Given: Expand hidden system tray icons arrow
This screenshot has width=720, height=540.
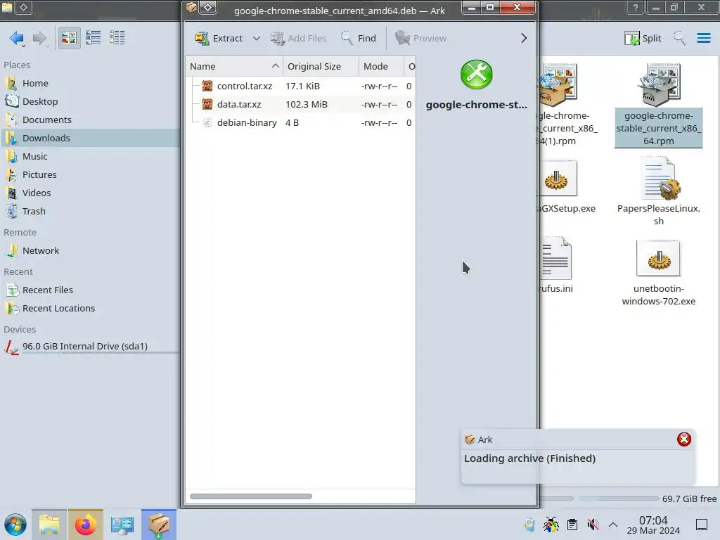Looking at the screenshot, I should (x=613, y=525).
